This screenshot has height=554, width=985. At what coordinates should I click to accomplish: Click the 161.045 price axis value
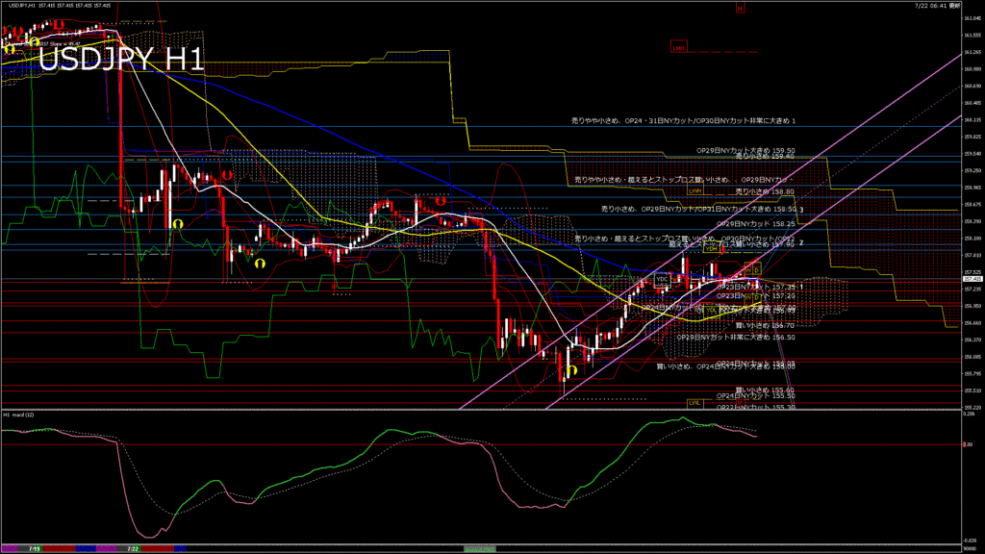click(x=972, y=18)
